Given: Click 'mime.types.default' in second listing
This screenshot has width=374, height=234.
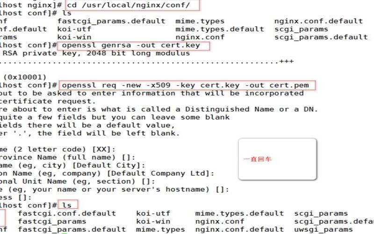Looking at the screenshot, I should click(239, 213).
